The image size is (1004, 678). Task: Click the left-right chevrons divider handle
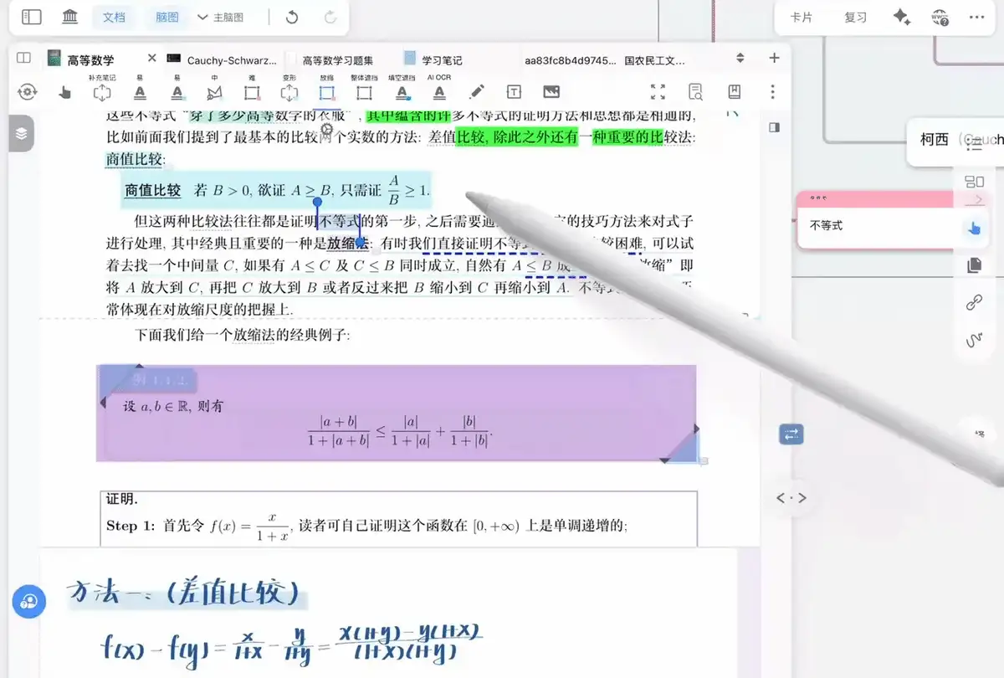(791, 498)
